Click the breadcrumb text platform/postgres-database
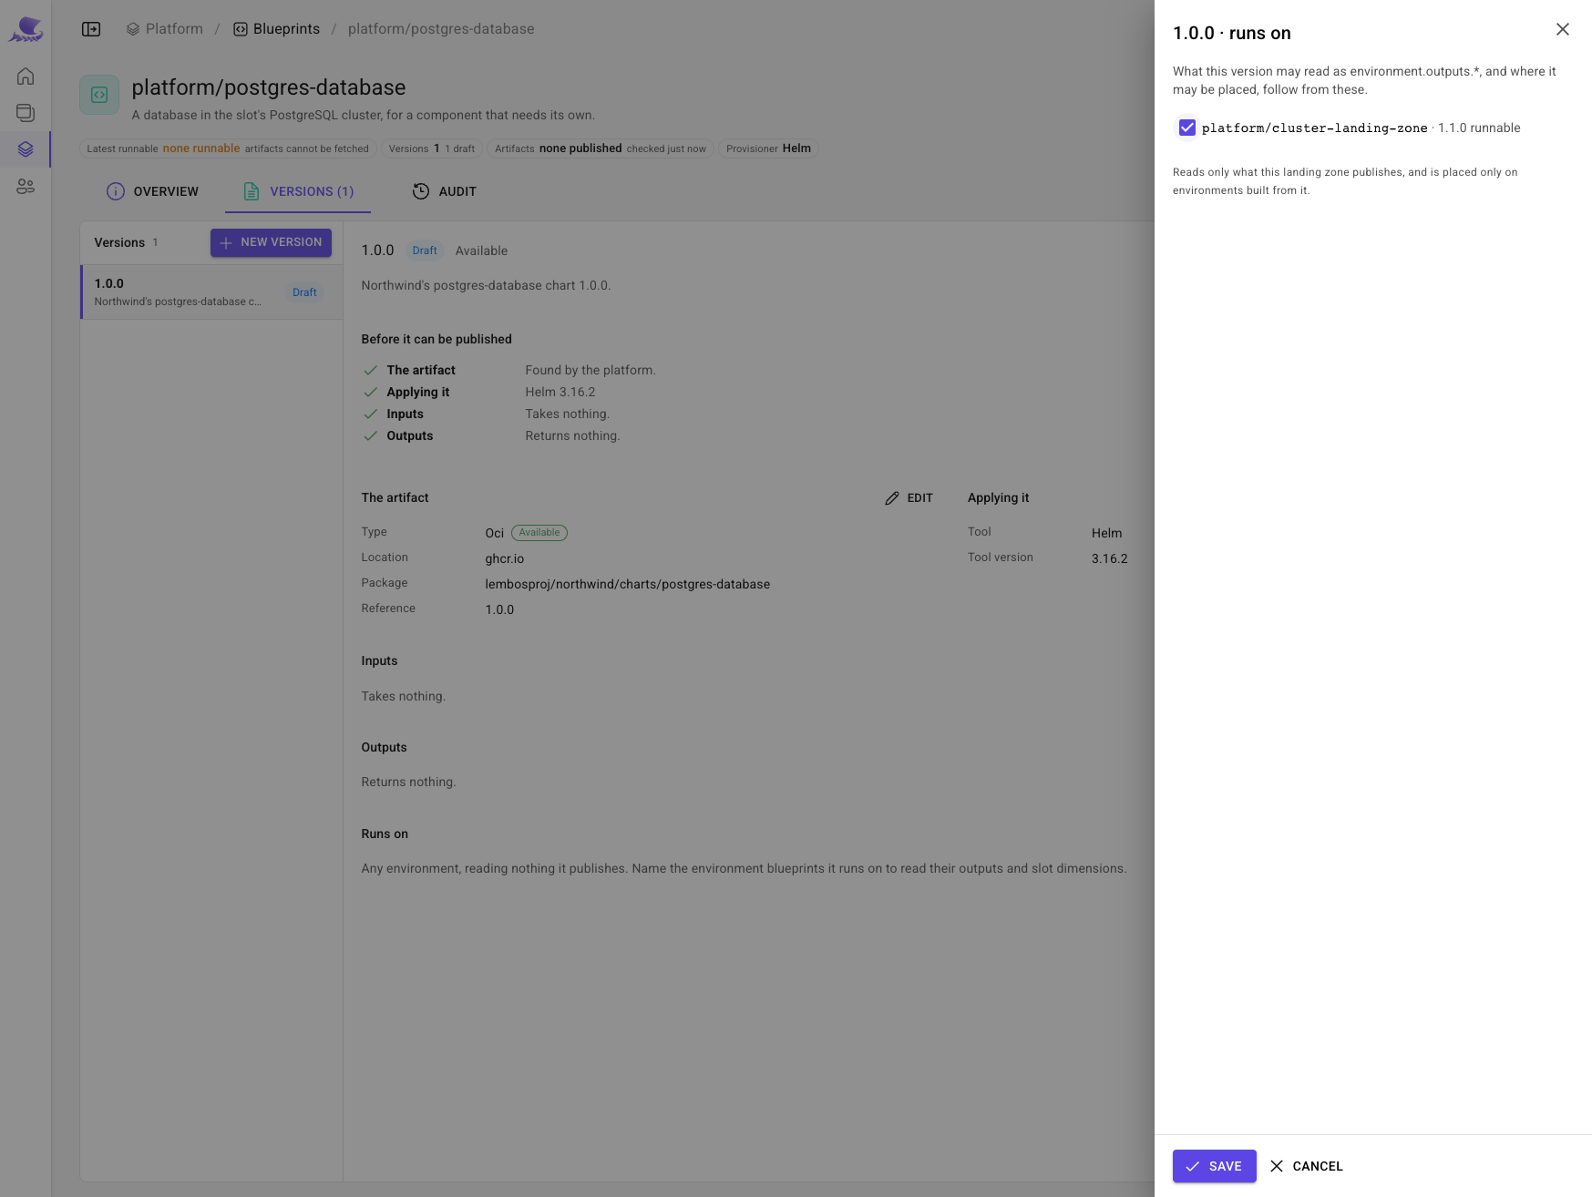This screenshot has height=1197, width=1592. pos(441,29)
